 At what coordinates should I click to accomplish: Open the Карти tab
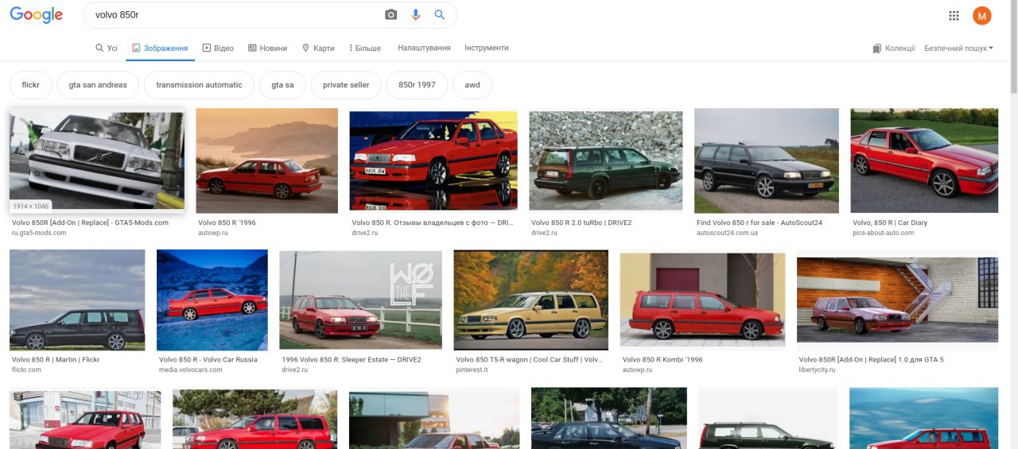click(x=318, y=48)
